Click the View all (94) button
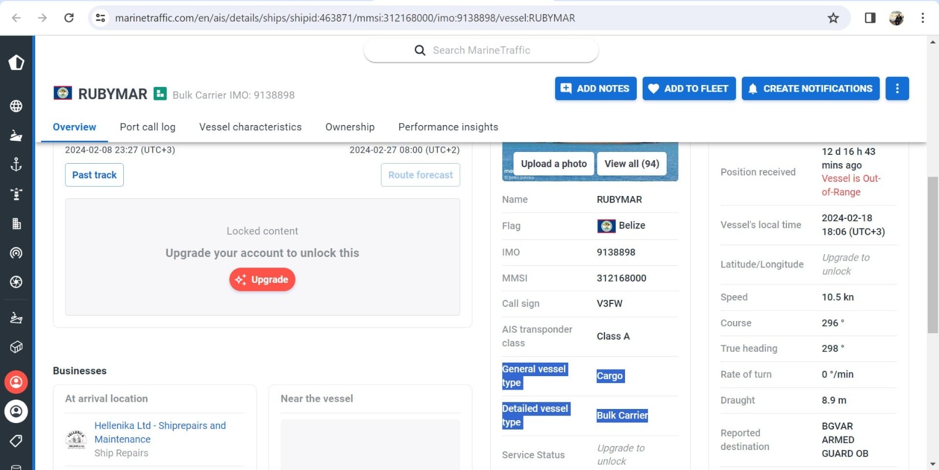 click(x=632, y=164)
